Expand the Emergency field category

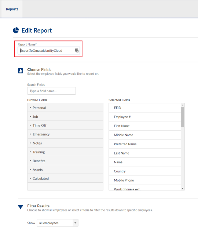65,134
